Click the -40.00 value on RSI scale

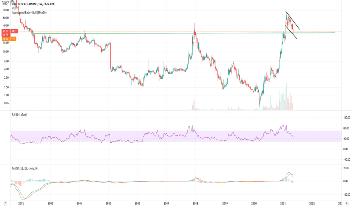coord(347,160)
